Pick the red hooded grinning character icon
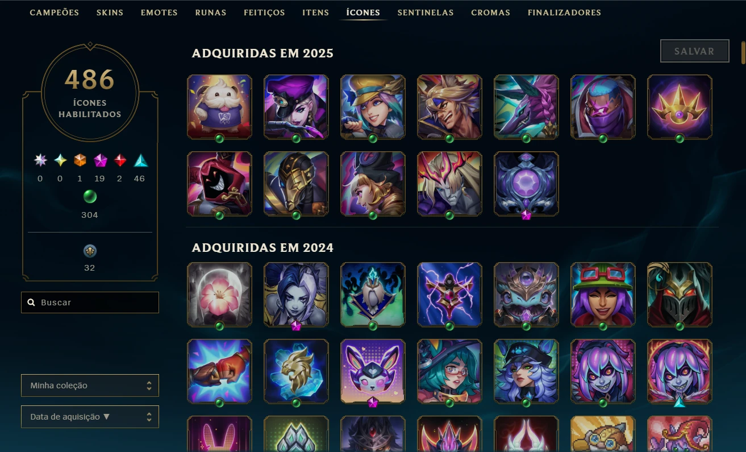Screen dimensions: 746x452 click(219, 184)
